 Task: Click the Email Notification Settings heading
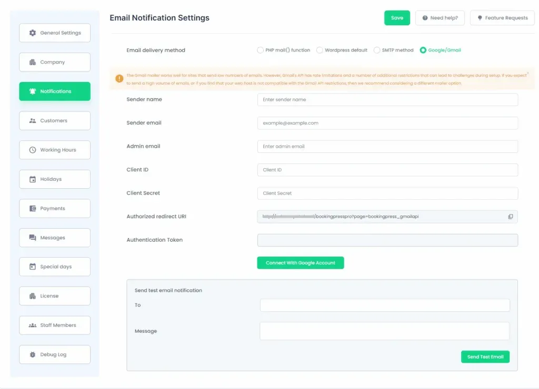coord(159,18)
